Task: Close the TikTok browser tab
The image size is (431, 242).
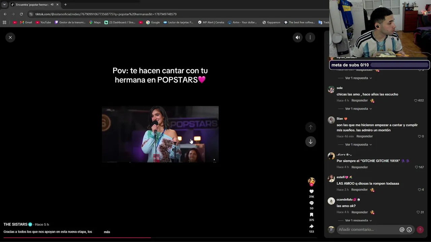Action: tap(57, 4)
